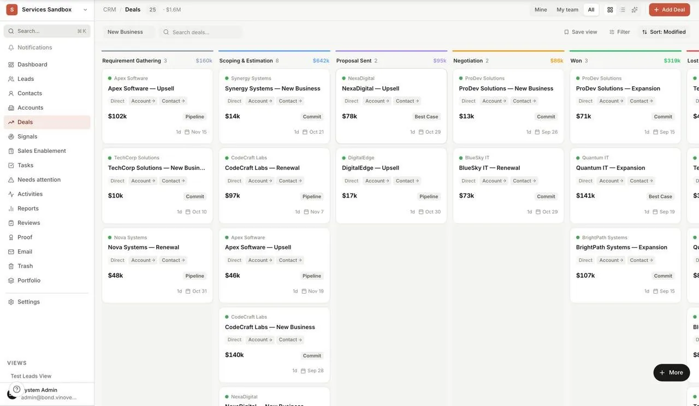Click the Save view button

tap(580, 32)
